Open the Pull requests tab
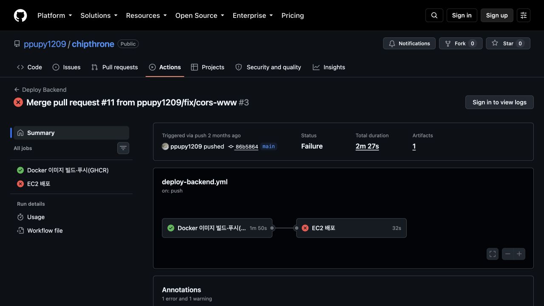The image size is (544, 306). (115, 67)
